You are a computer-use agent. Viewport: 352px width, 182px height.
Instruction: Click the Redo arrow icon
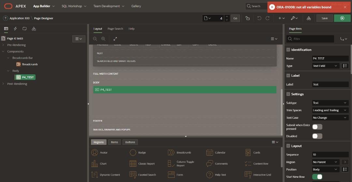268,18
